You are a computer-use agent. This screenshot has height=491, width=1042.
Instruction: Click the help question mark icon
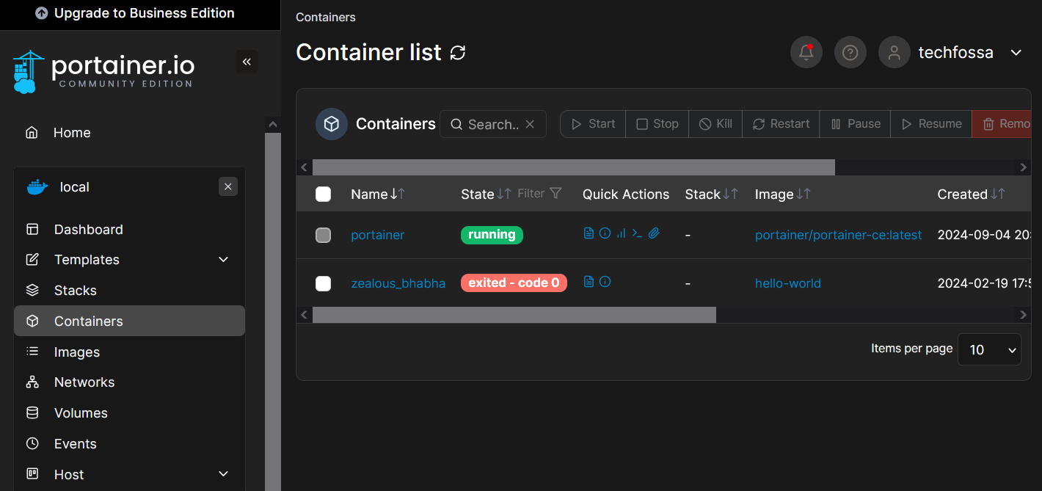[850, 53]
